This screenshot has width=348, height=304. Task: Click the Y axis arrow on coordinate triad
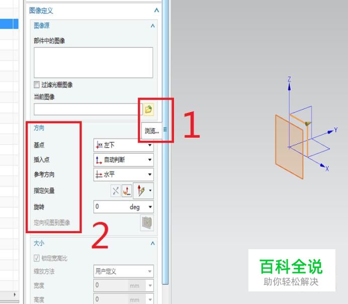(x=331, y=132)
